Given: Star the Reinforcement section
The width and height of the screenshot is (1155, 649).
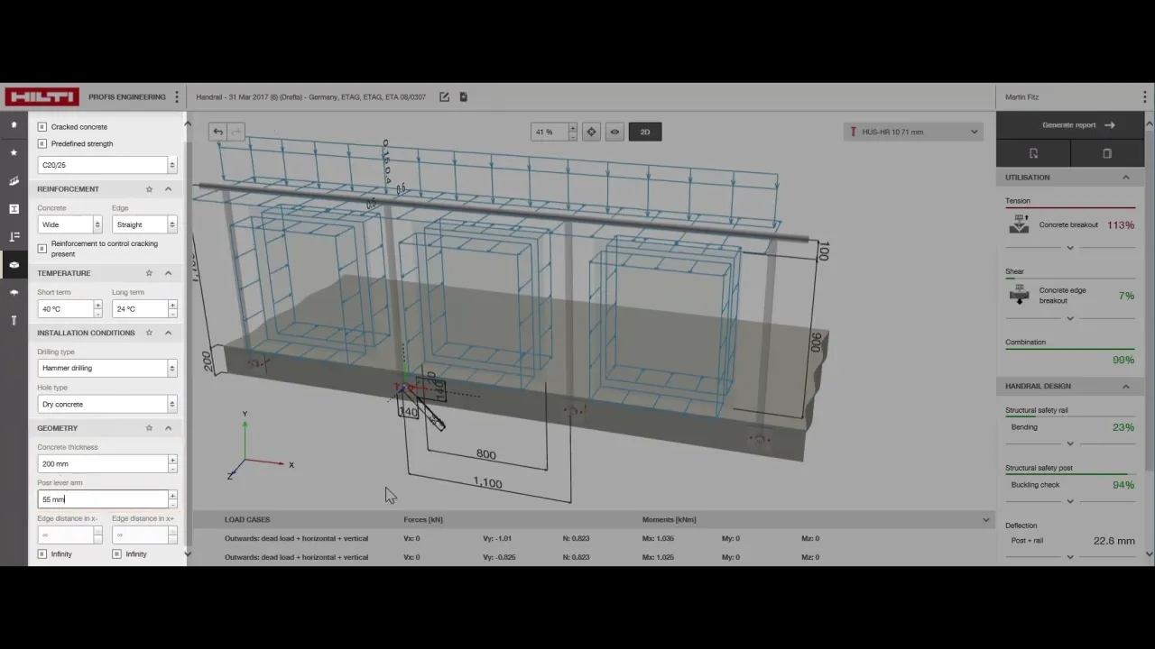Looking at the screenshot, I should [x=149, y=188].
